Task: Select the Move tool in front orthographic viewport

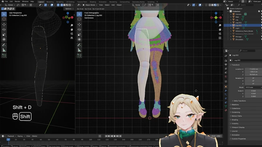Action: point(79,25)
